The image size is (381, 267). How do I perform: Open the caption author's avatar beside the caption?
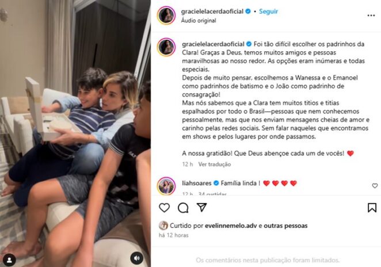(x=166, y=47)
